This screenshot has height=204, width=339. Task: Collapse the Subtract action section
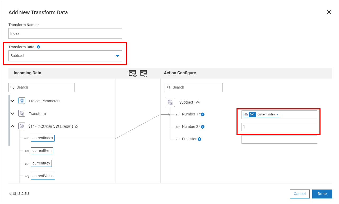point(198,102)
